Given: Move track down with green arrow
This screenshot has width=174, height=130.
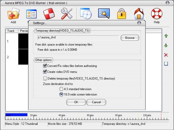Looking at the screenshot, I should pos(166,46).
